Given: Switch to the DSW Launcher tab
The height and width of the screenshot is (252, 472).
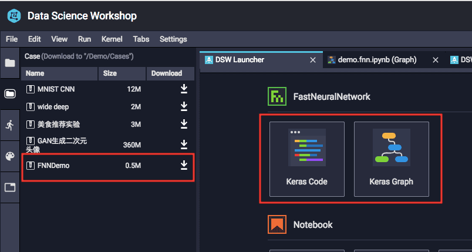Looking at the screenshot, I should tap(261, 59).
